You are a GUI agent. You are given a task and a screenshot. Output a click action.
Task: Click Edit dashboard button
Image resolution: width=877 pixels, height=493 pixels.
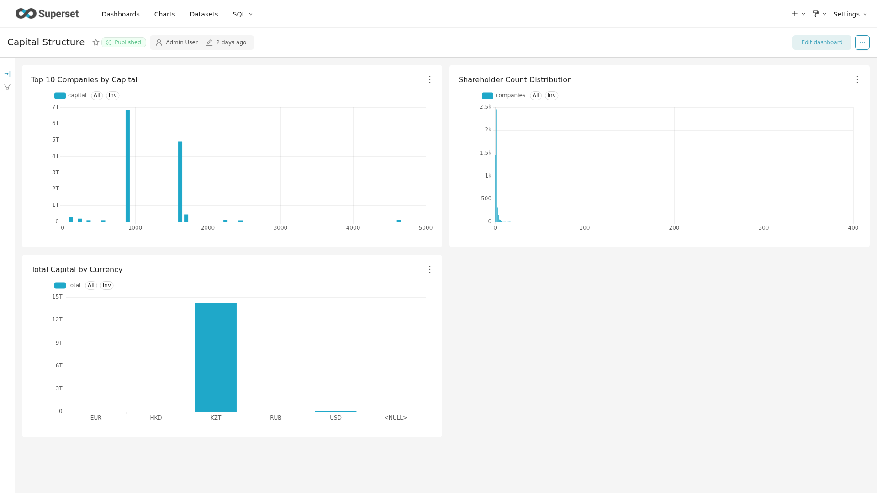[x=821, y=42]
